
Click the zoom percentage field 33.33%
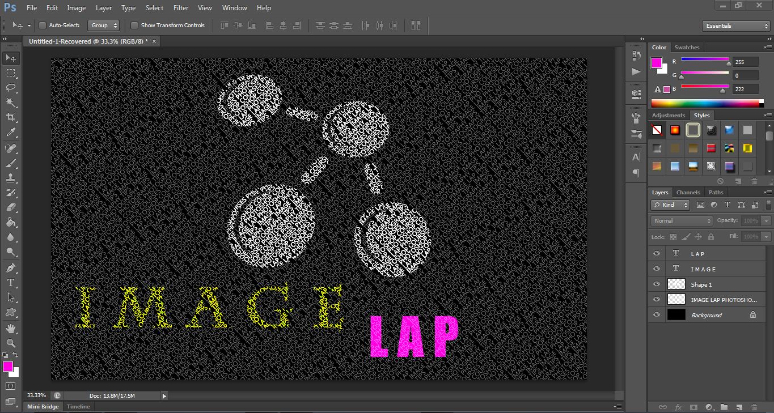(x=37, y=395)
